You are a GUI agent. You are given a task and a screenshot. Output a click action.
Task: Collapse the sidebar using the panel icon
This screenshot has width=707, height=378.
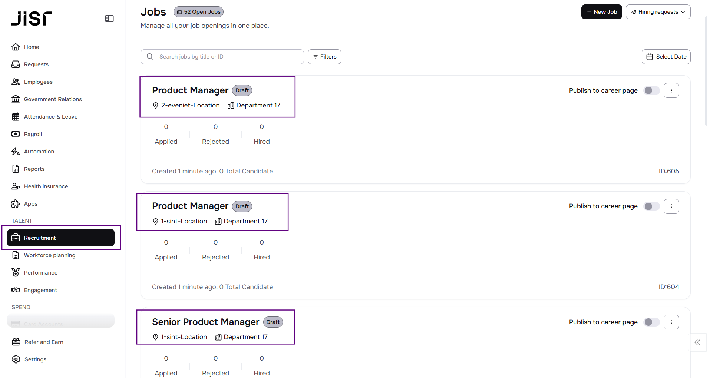(x=109, y=19)
